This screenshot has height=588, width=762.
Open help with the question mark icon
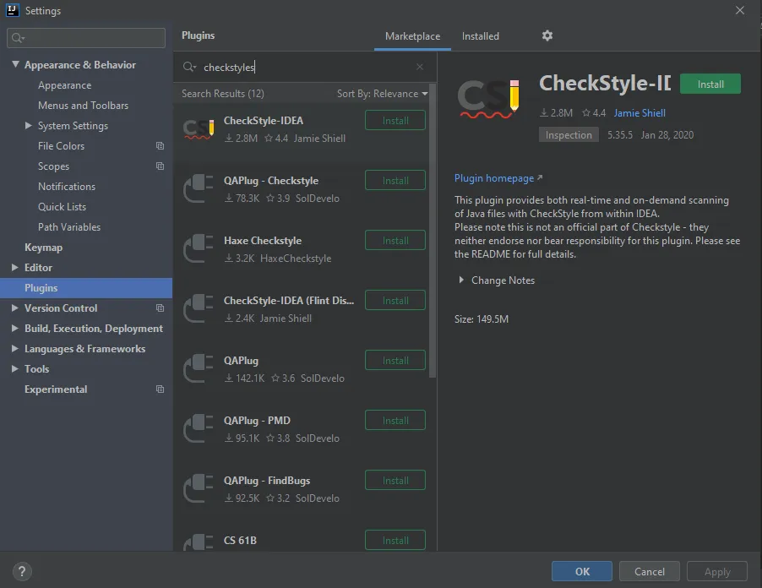click(22, 571)
